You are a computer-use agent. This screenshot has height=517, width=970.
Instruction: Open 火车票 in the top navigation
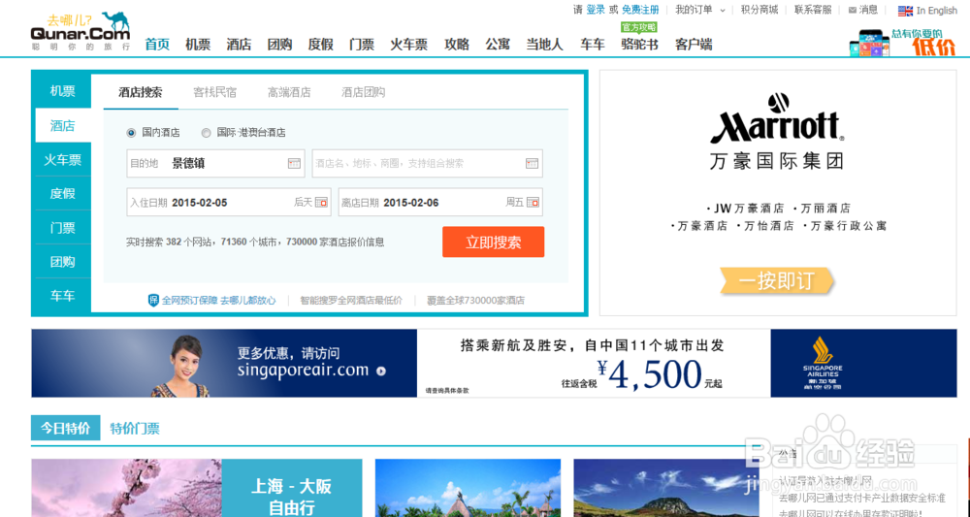pyautogui.click(x=409, y=45)
